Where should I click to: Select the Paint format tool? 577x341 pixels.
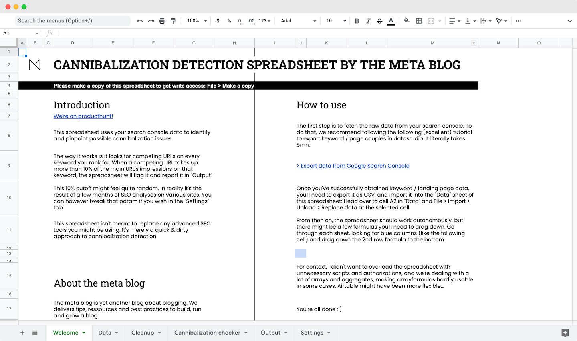[x=174, y=20]
